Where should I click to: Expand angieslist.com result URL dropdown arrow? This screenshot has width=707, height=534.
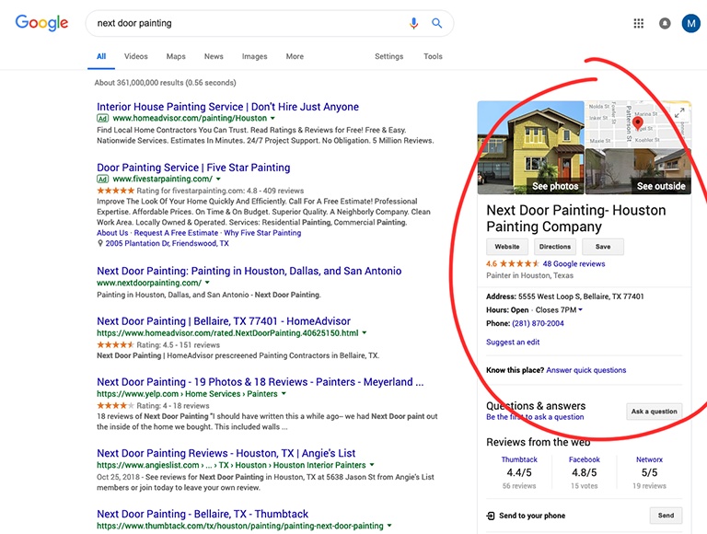(372, 465)
